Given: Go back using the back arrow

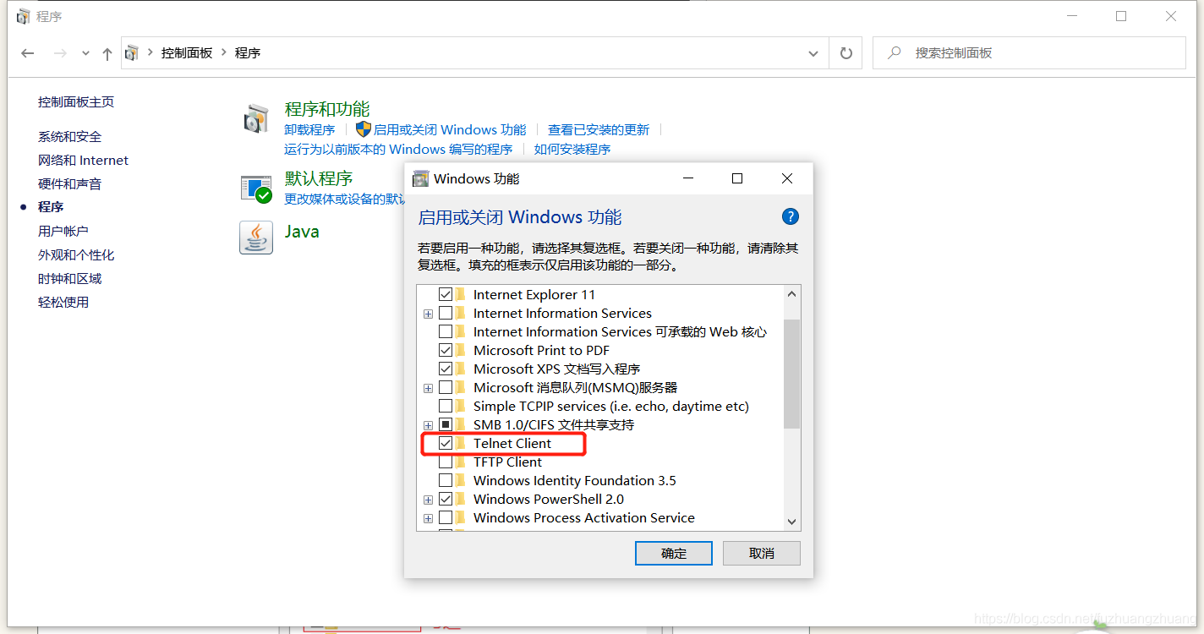Looking at the screenshot, I should [x=28, y=53].
